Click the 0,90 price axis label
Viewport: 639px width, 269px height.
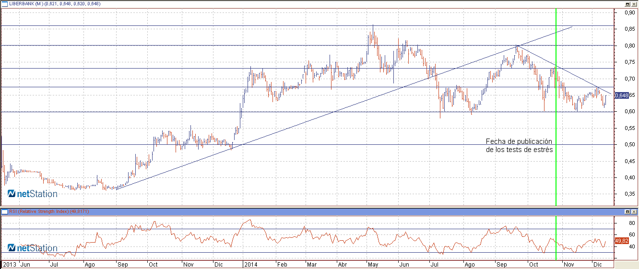pyautogui.click(x=630, y=12)
